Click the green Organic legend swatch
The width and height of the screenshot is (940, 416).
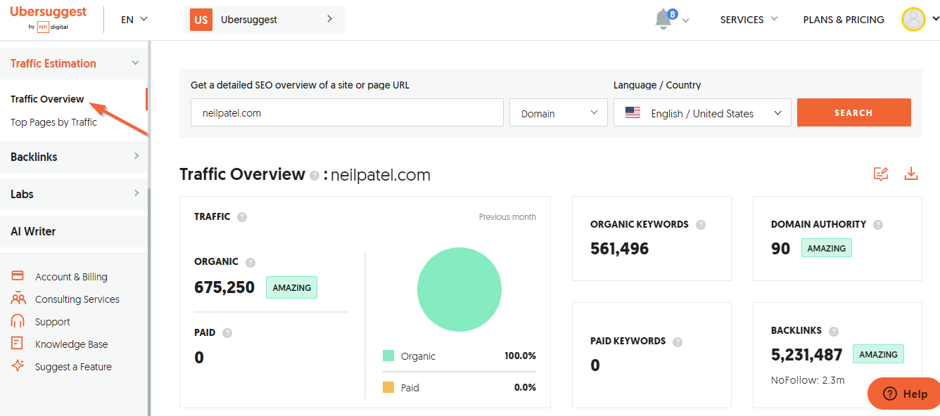pyautogui.click(x=388, y=356)
